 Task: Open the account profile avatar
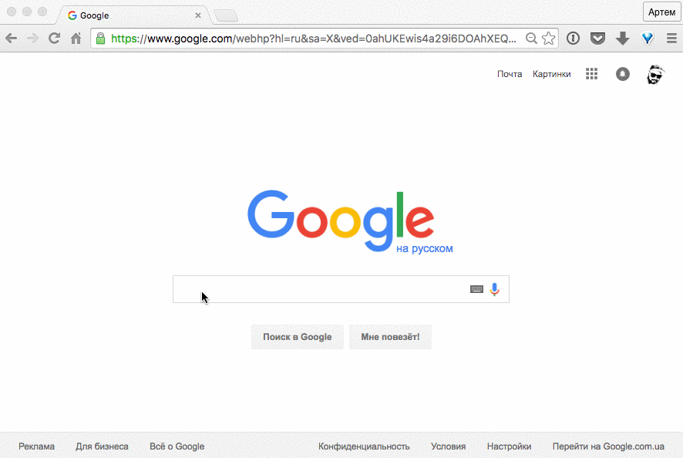(x=655, y=75)
